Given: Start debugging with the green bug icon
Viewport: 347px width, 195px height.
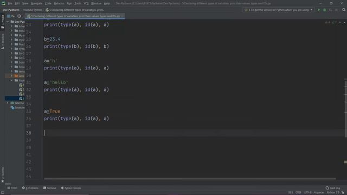Looking at the screenshot, I should 325,10.
